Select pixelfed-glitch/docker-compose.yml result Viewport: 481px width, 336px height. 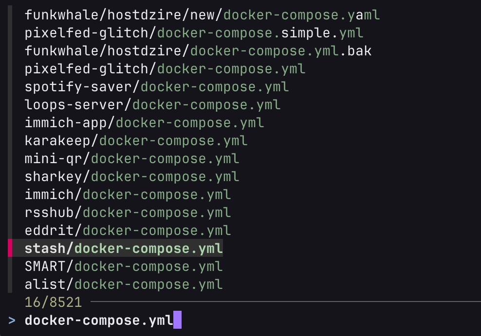[x=165, y=69]
